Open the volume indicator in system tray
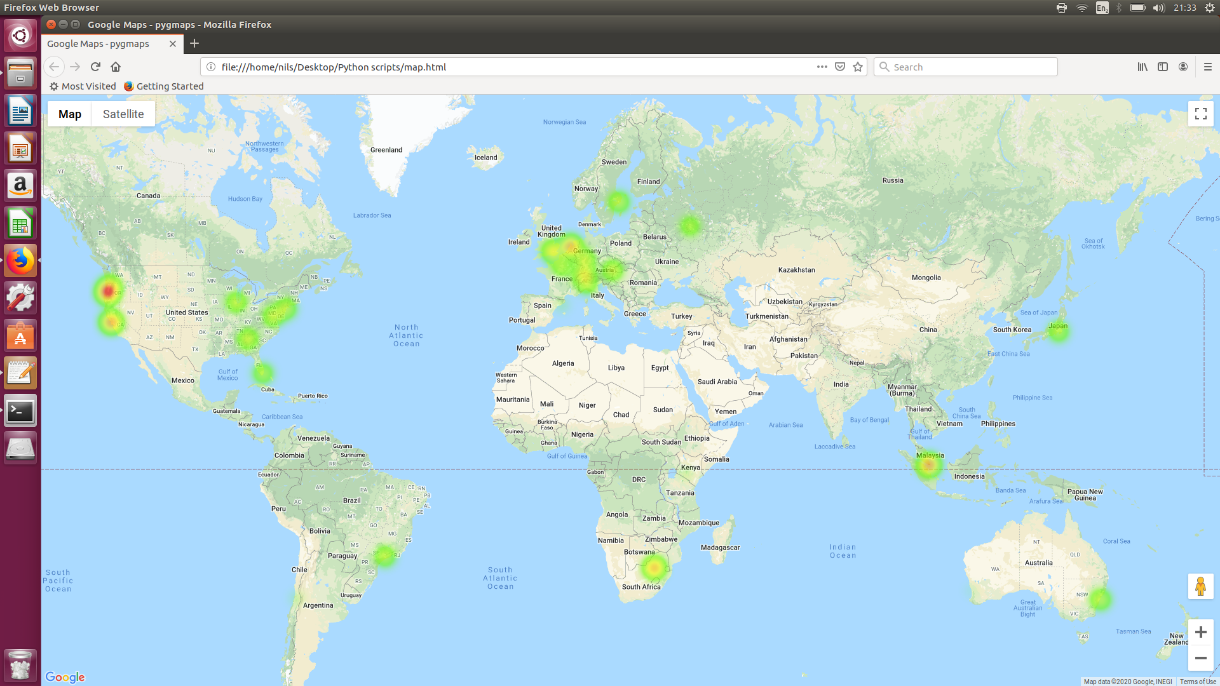1220x686 pixels. point(1158,7)
